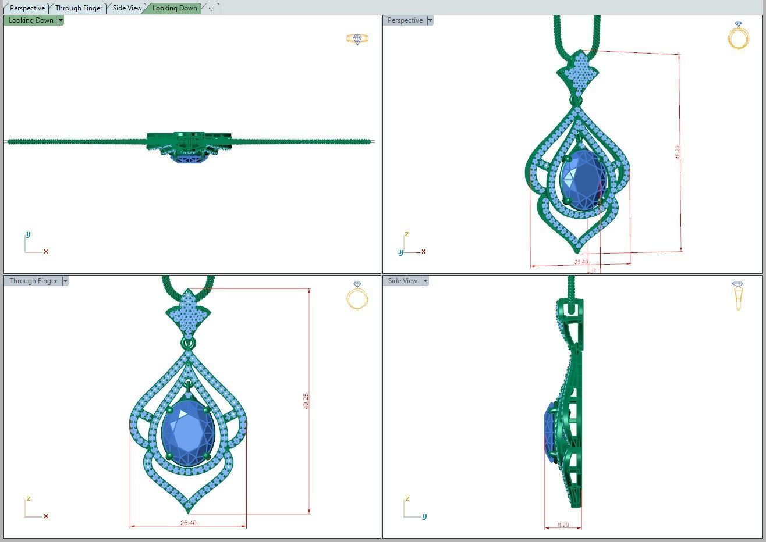766x542 pixels.
Task: Click the ring icon in Through Finger viewport
Action: pyautogui.click(x=357, y=295)
